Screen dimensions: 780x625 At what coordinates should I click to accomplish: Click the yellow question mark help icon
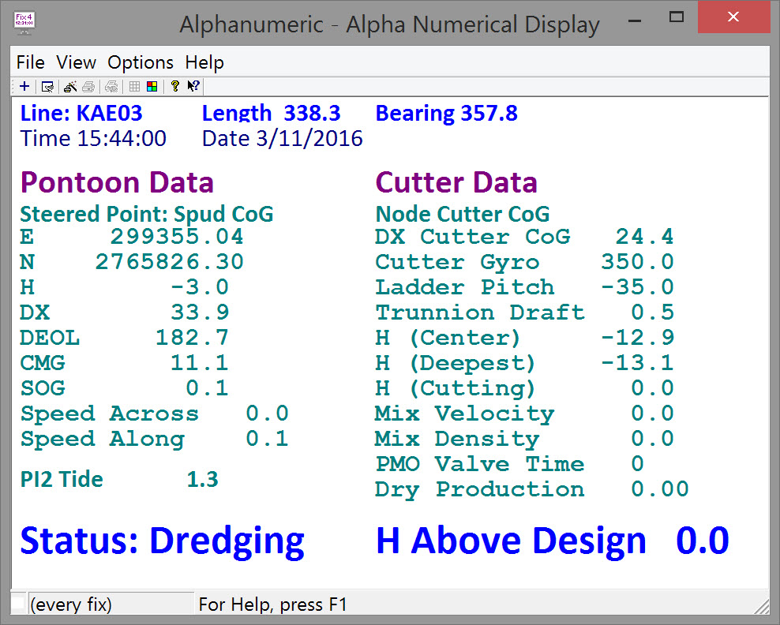[x=174, y=86]
